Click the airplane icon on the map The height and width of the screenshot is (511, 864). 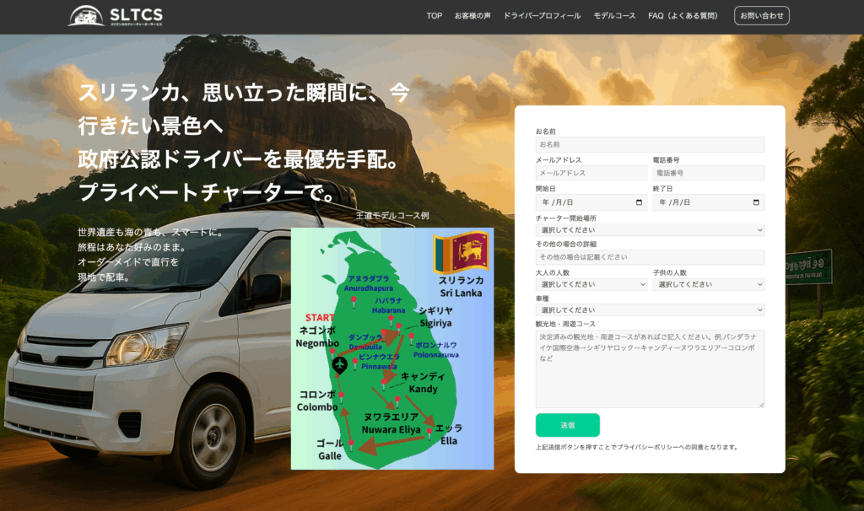[339, 364]
